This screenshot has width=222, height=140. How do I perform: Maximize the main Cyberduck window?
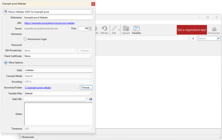click(208, 17)
